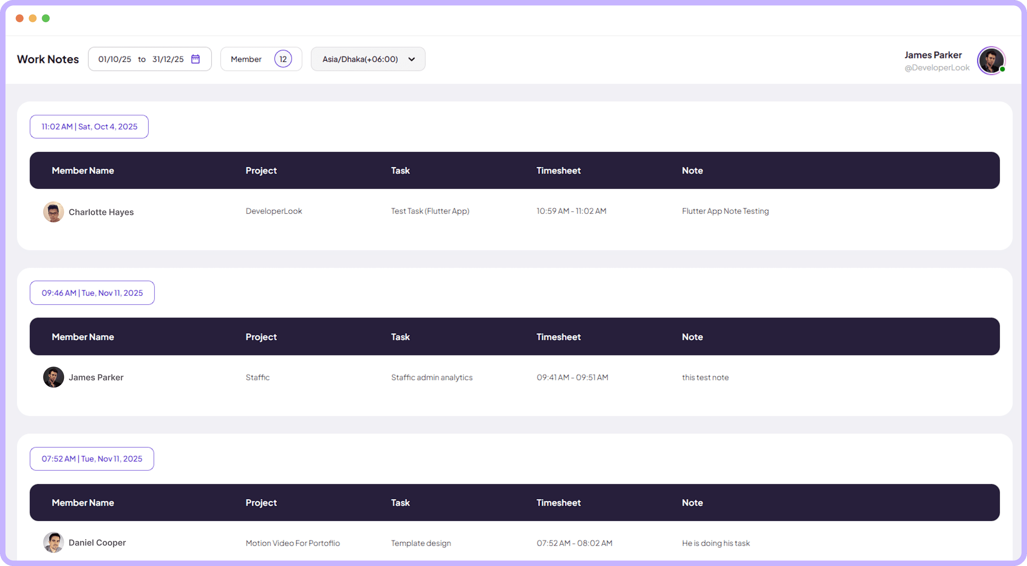Screen dimensions: 1027x566
Task: Click the 09:46 AM Nov 11 timestamp badge
Action: pyautogui.click(x=92, y=292)
